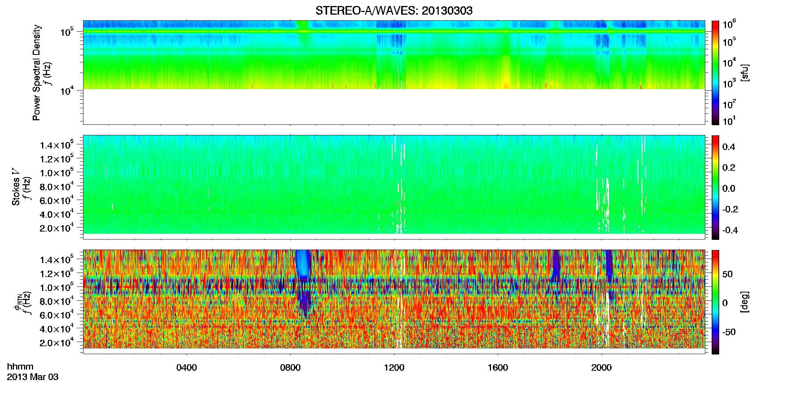Click the "-0.4" tick on the Stokes colorbar
Viewport: 788px width, 406px height.
(x=730, y=230)
